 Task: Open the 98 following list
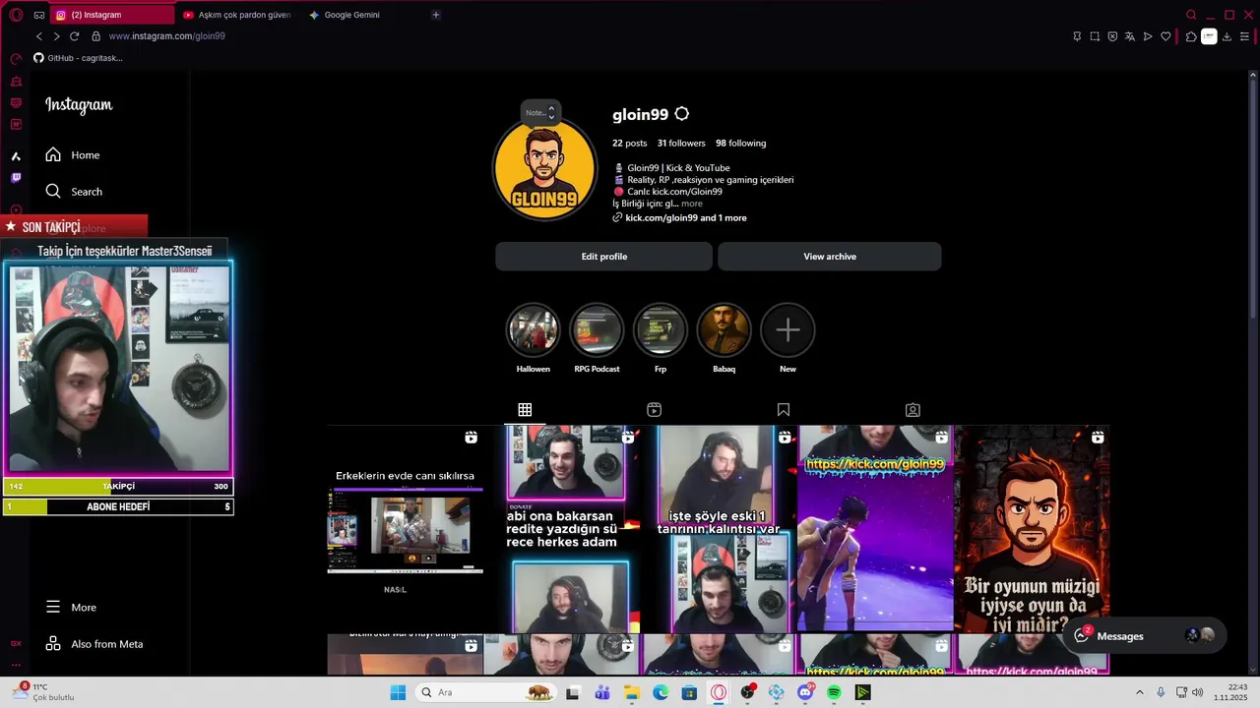[x=741, y=144]
